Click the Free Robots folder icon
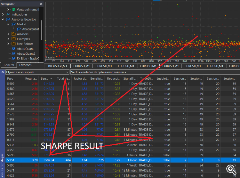The width and height of the screenshot is (240, 178). click(13, 44)
